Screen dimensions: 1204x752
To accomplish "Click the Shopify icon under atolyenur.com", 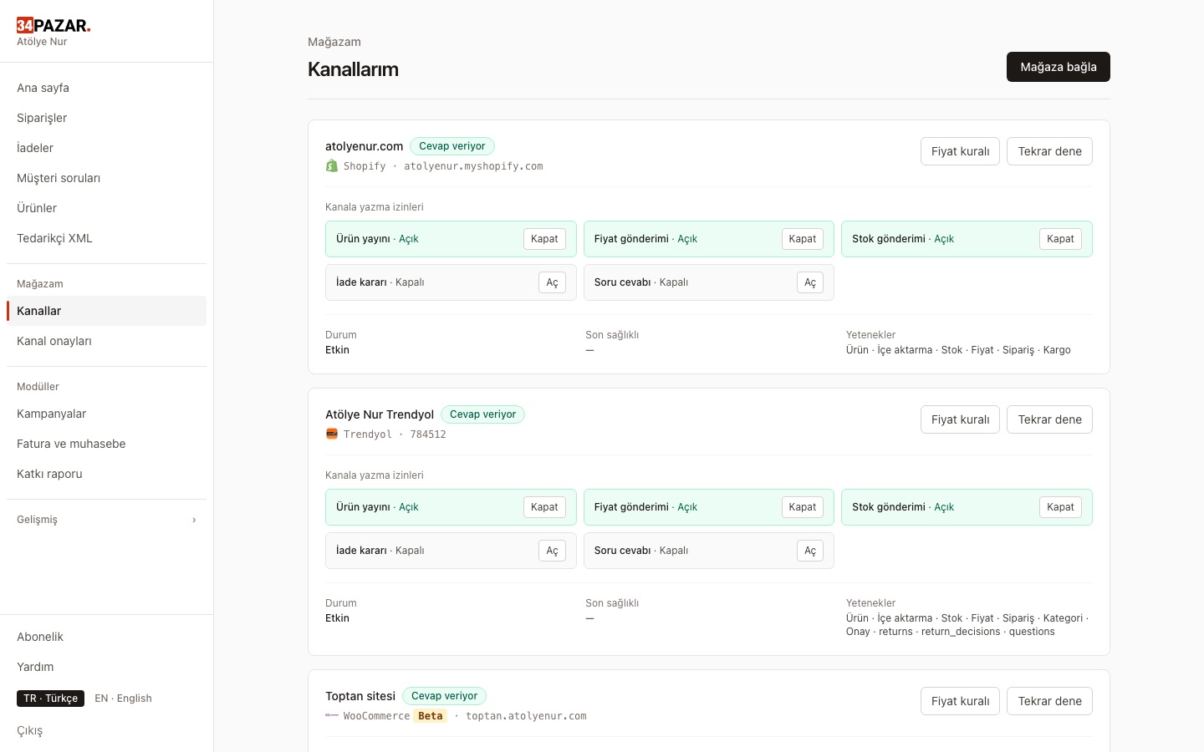I will [x=332, y=166].
